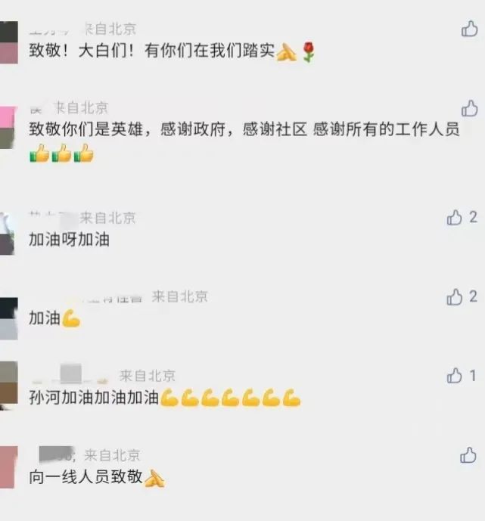Open avatar of 孙河加油 commenter

[9, 386]
